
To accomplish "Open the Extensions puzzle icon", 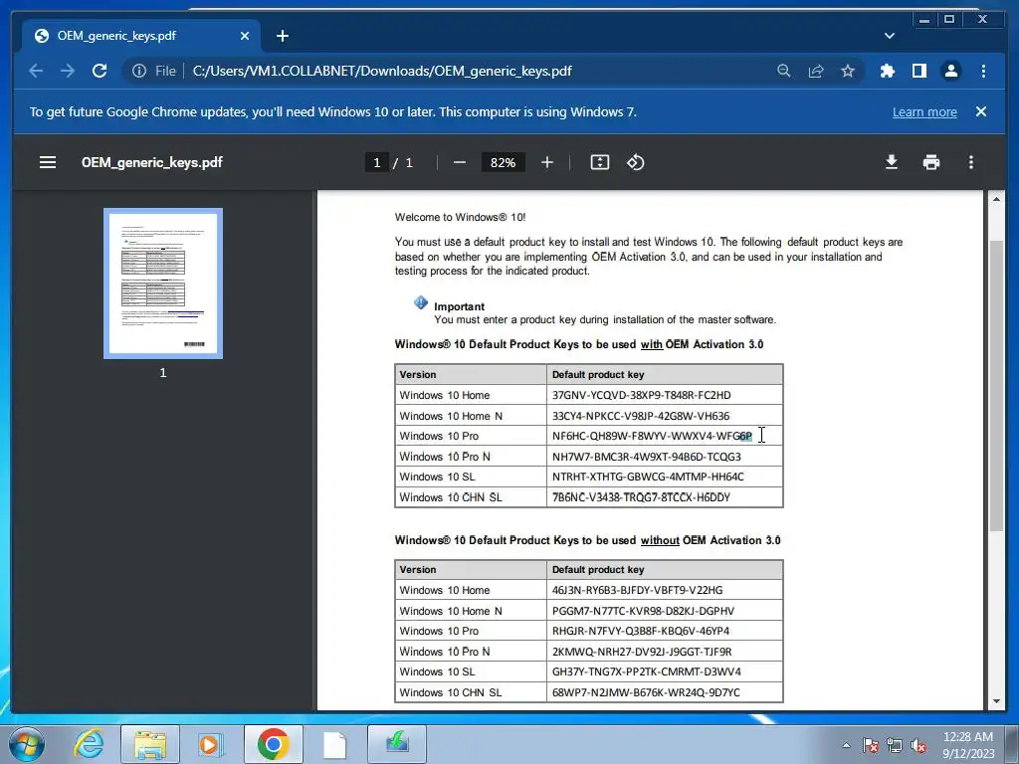I will 887,71.
